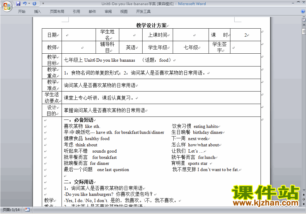
Task: Click the sentence -Do you like hamburgers?
Action: [88, 194]
